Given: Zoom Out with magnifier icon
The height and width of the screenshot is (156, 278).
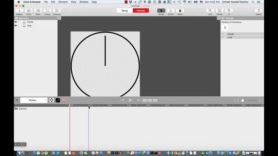Looking at the screenshot, I should (x=210, y=10).
